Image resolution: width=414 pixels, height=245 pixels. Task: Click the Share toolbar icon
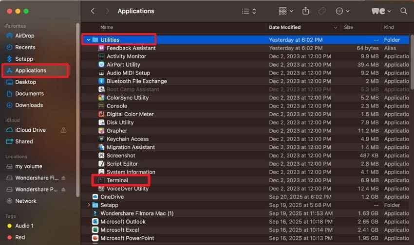click(x=305, y=11)
